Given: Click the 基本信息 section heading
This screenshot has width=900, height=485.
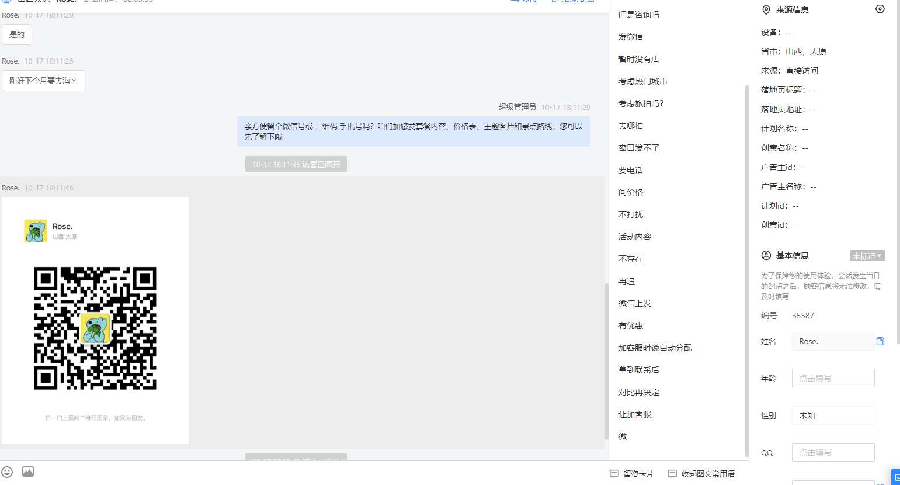Looking at the screenshot, I should point(793,255).
